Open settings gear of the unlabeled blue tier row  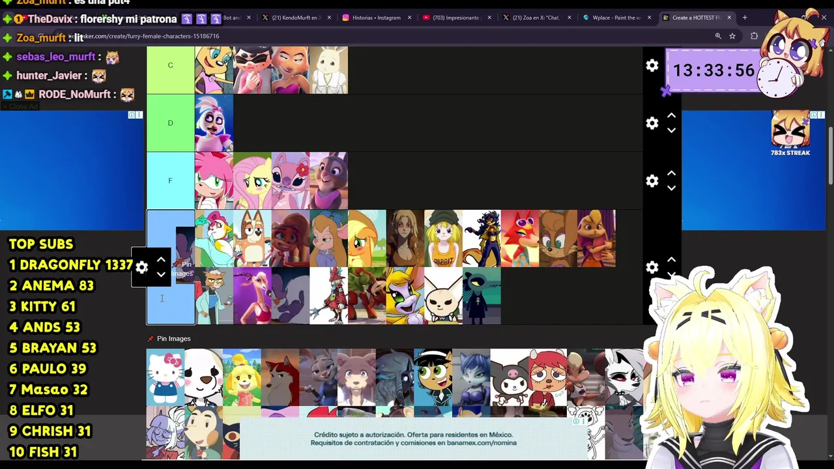click(x=652, y=267)
